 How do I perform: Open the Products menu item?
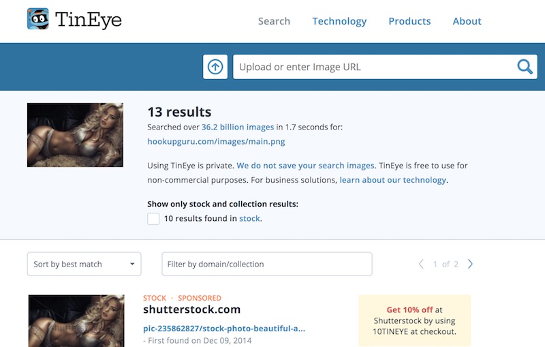tap(409, 21)
